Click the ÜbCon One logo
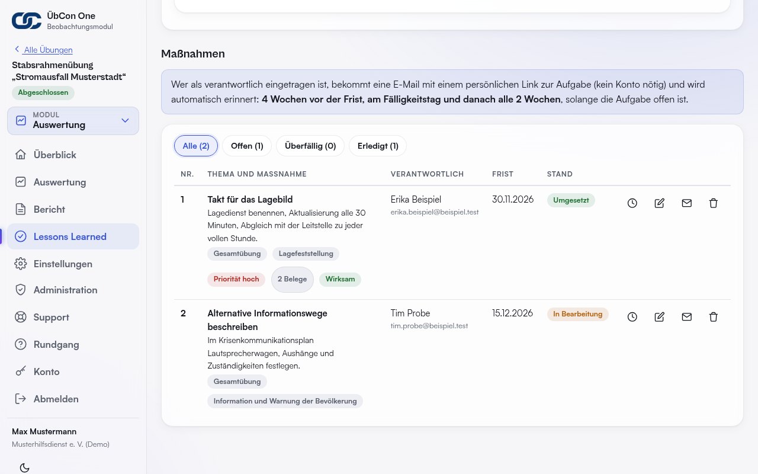758x474 pixels. click(x=27, y=21)
